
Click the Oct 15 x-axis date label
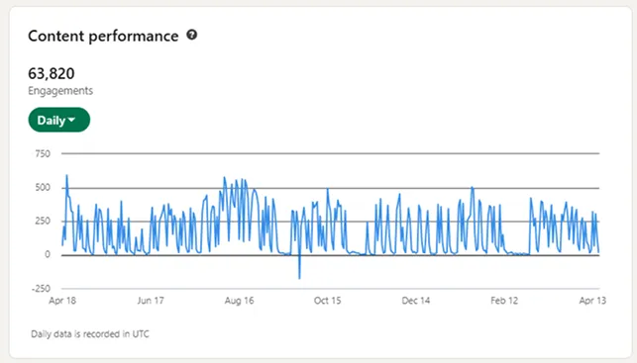pos(327,301)
